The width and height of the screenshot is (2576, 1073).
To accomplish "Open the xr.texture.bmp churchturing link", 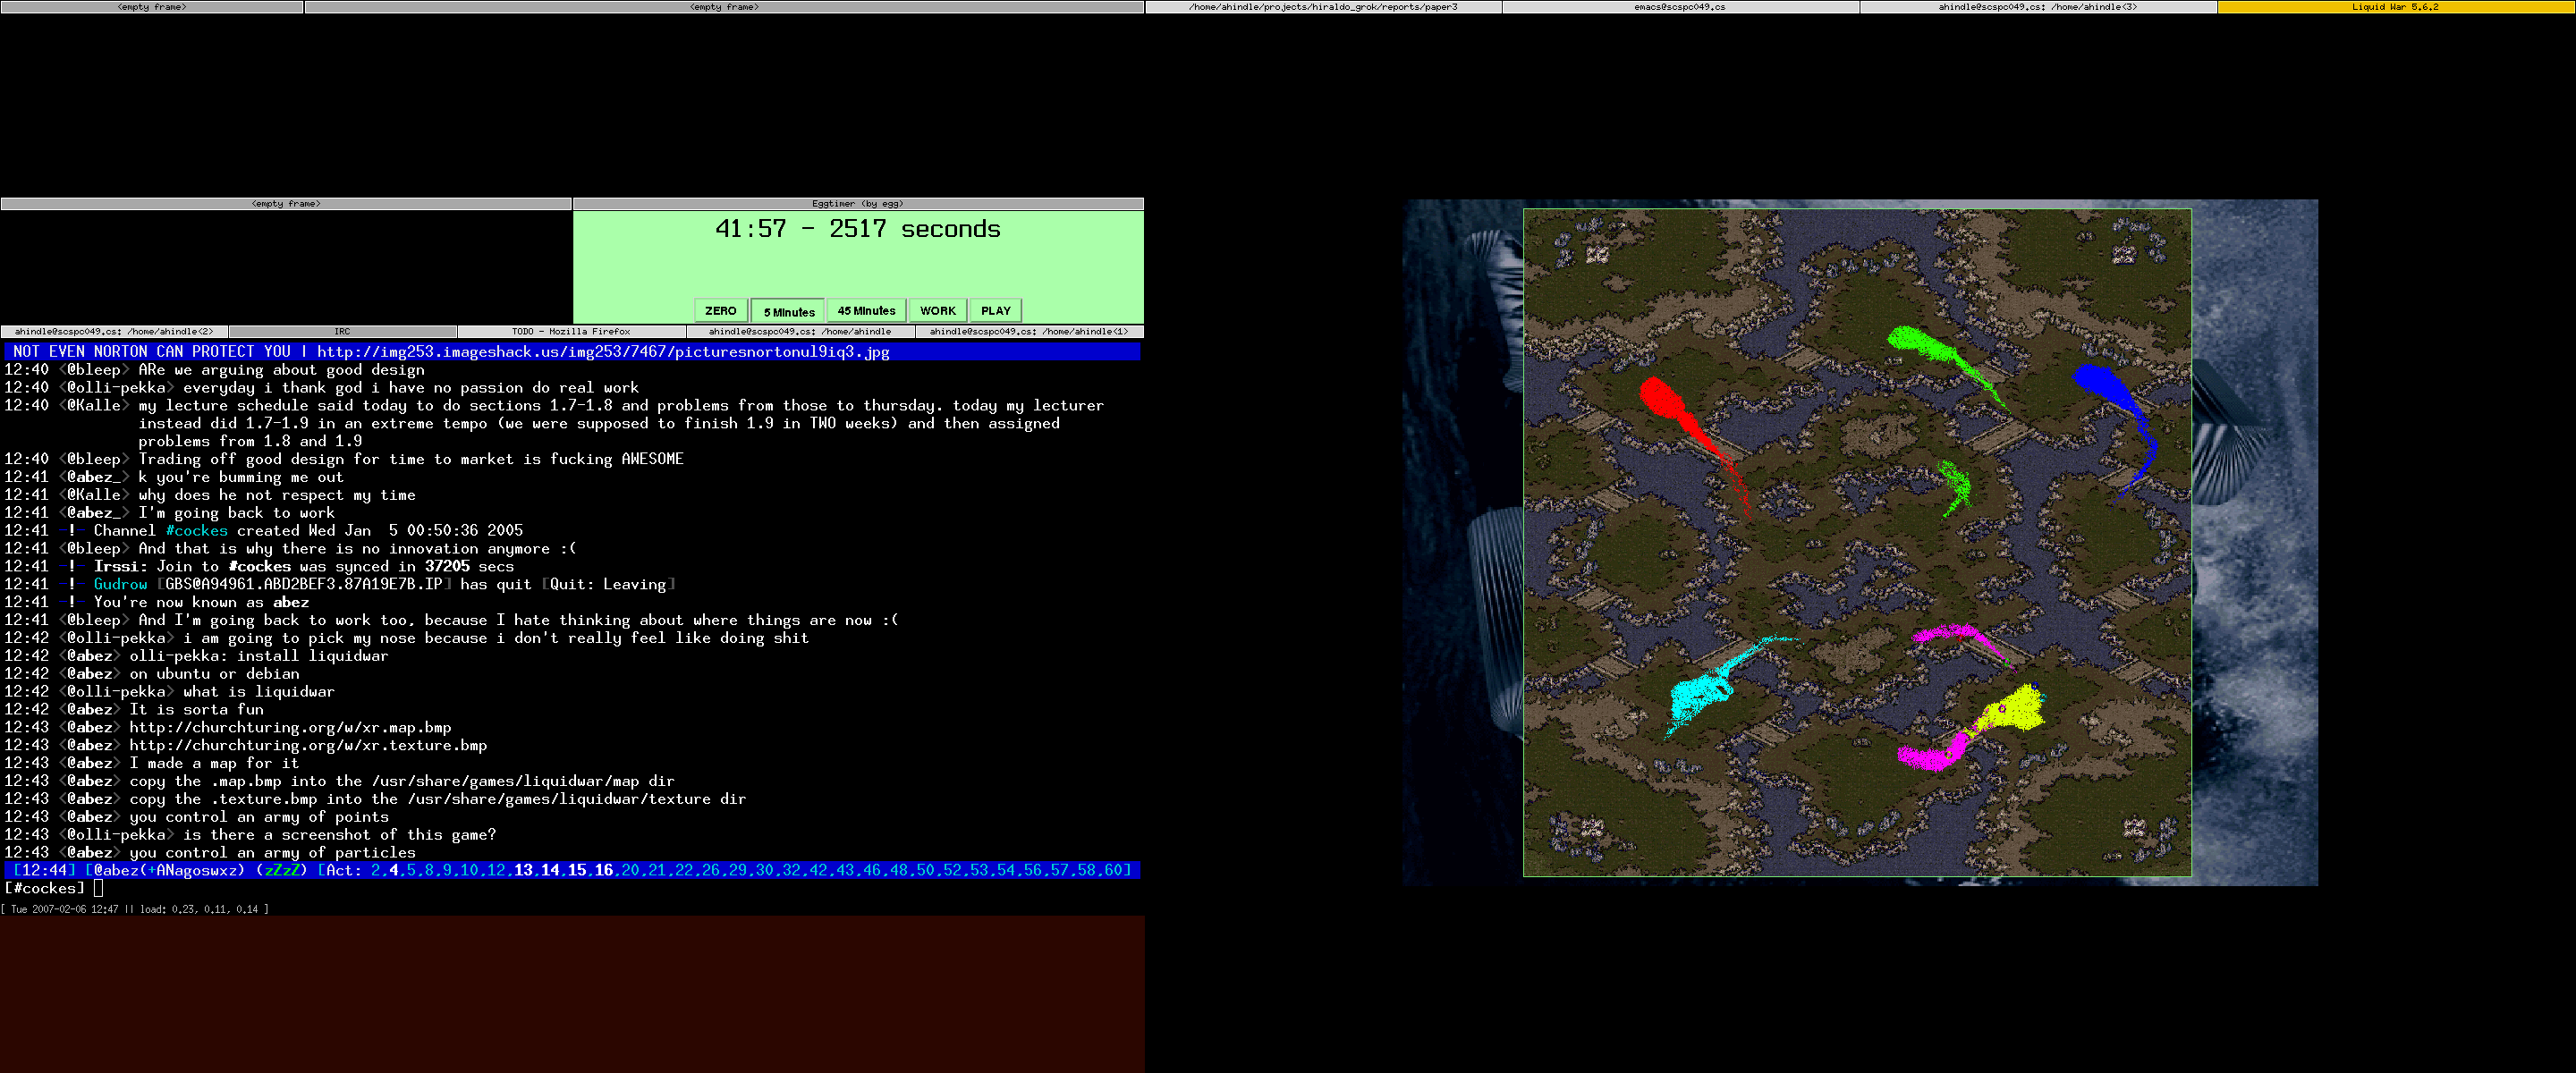I will pyautogui.click(x=308, y=746).
